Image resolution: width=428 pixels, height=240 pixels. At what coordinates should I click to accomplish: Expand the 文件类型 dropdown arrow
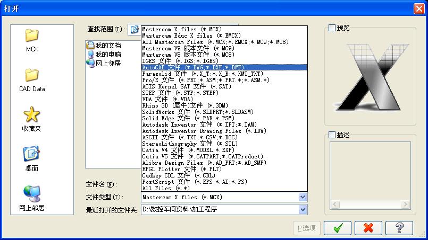click(x=303, y=197)
